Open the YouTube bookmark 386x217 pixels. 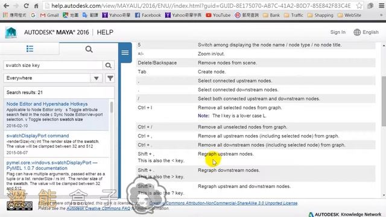pos(218,15)
